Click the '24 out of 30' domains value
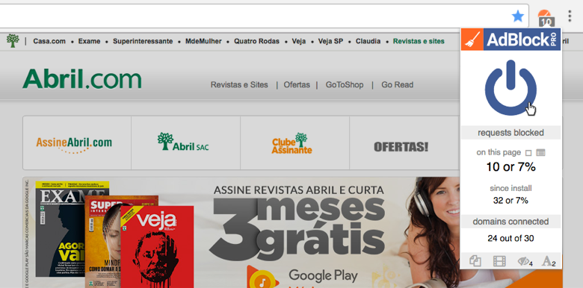 pyautogui.click(x=510, y=238)
